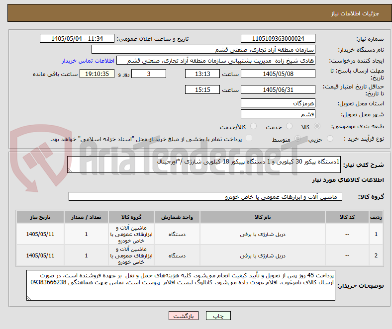Click the گروه کالا field ماشین آلات
Screen dimensions: 392x329
[x=205, y=196]
